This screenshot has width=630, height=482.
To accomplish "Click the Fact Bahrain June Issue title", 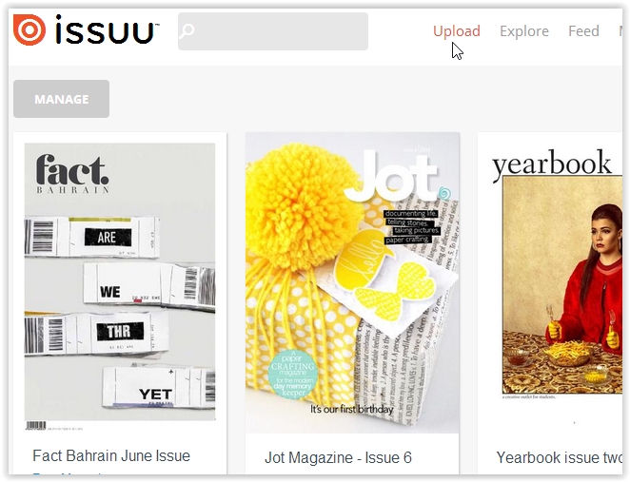I will [111, 455].
